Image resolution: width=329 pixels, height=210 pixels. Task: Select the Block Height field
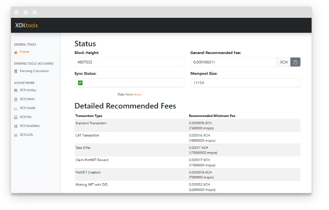(129, 62)
